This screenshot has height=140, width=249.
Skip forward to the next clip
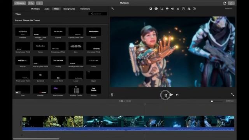(177, 94)
